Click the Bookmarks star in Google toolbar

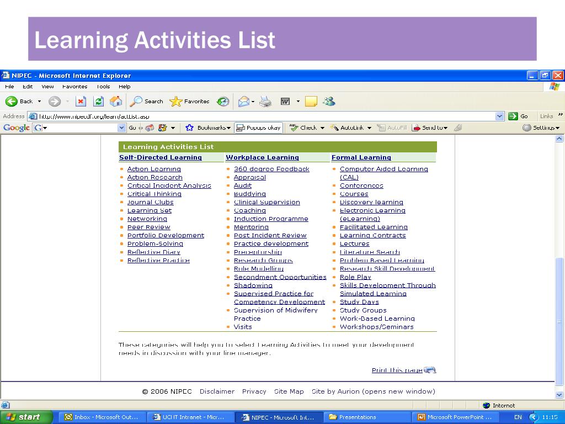190,128
